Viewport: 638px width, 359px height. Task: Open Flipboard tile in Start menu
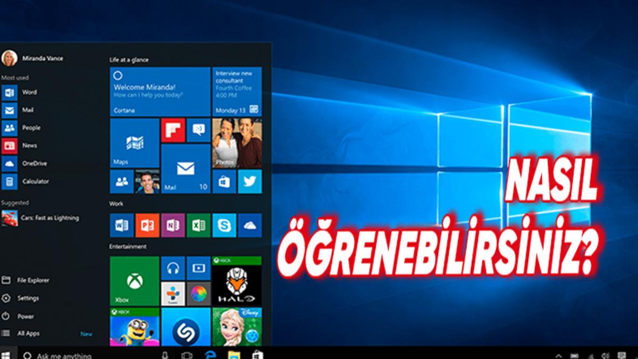click(x=173, y=130)
